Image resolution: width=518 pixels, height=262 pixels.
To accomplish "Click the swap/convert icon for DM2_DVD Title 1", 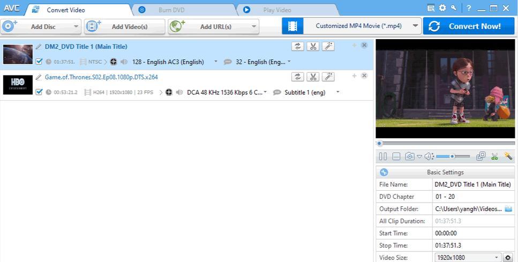I will (298, 46).
